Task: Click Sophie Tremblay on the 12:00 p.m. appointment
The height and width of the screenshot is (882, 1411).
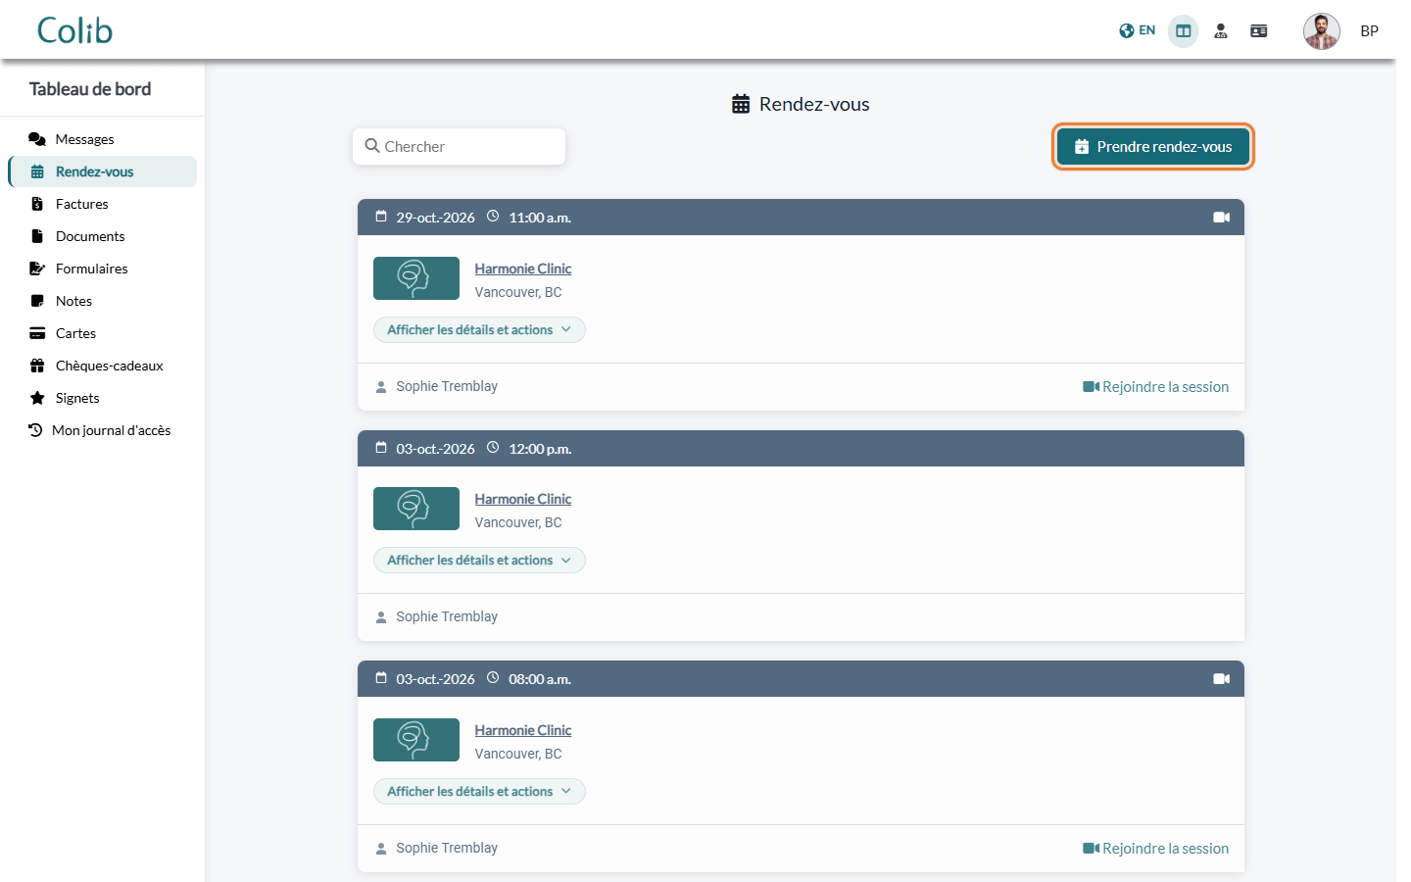Action: point(447,616)
